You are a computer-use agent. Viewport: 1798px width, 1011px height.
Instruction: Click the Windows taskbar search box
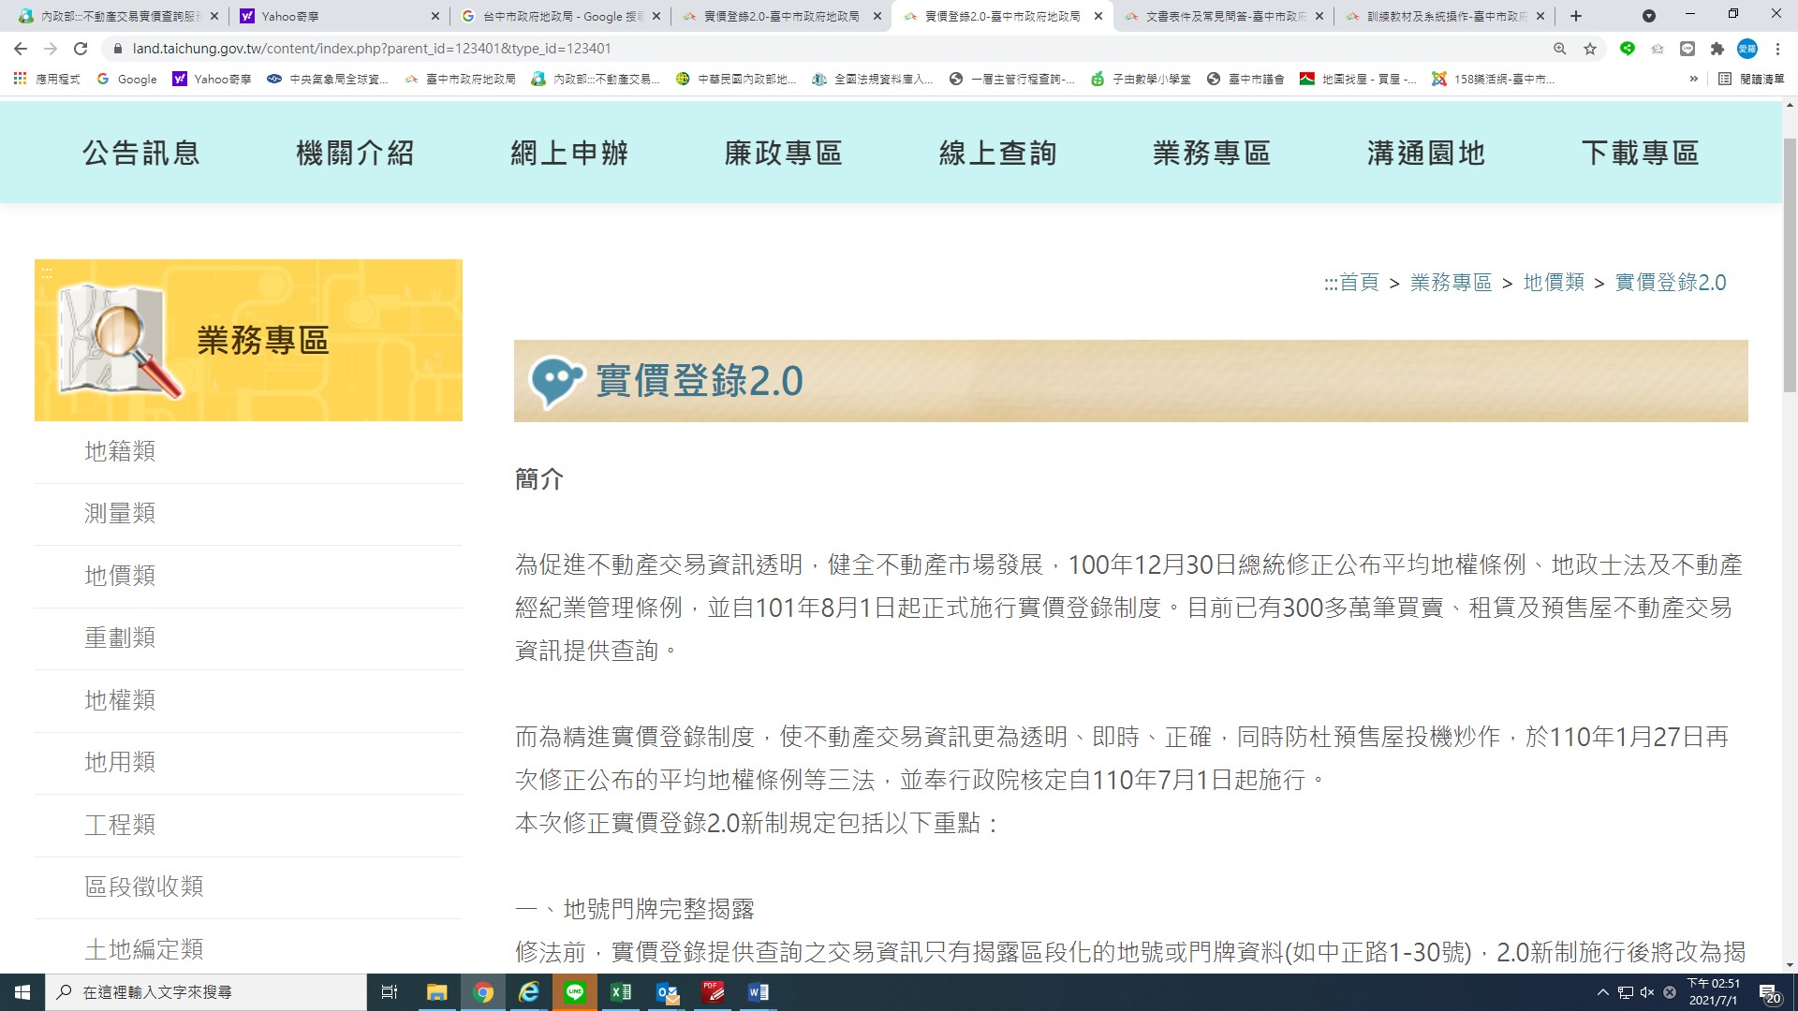[206, 992]
